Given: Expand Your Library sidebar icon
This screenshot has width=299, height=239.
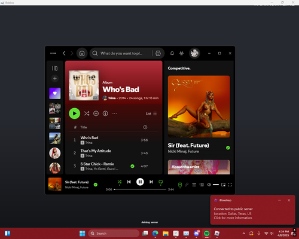Looking at the screenshot, I should [x=55, y=68].
